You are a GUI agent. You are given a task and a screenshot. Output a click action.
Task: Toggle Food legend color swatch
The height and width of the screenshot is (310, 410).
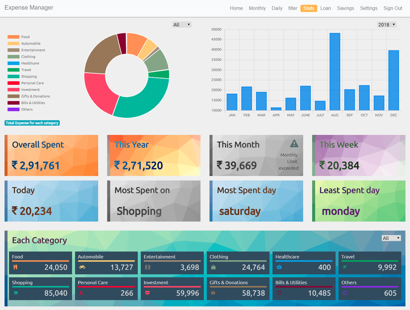(13, 37)
